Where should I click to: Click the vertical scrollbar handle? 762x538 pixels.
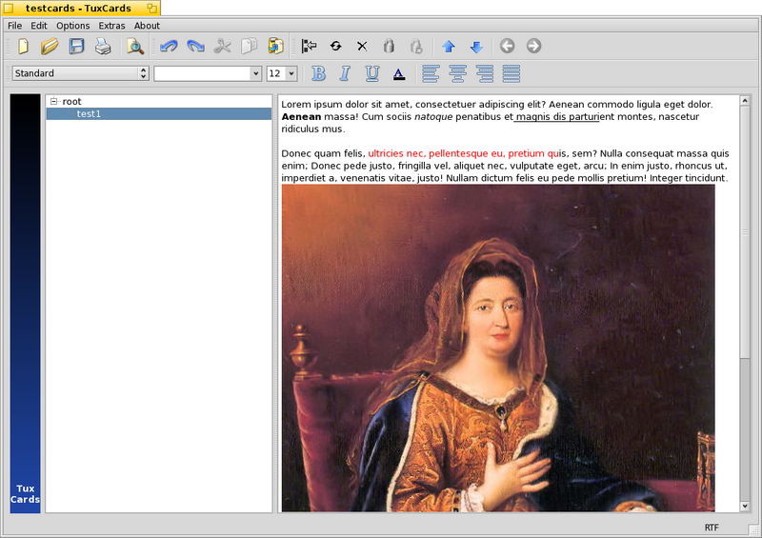click(x=745, y=232)
